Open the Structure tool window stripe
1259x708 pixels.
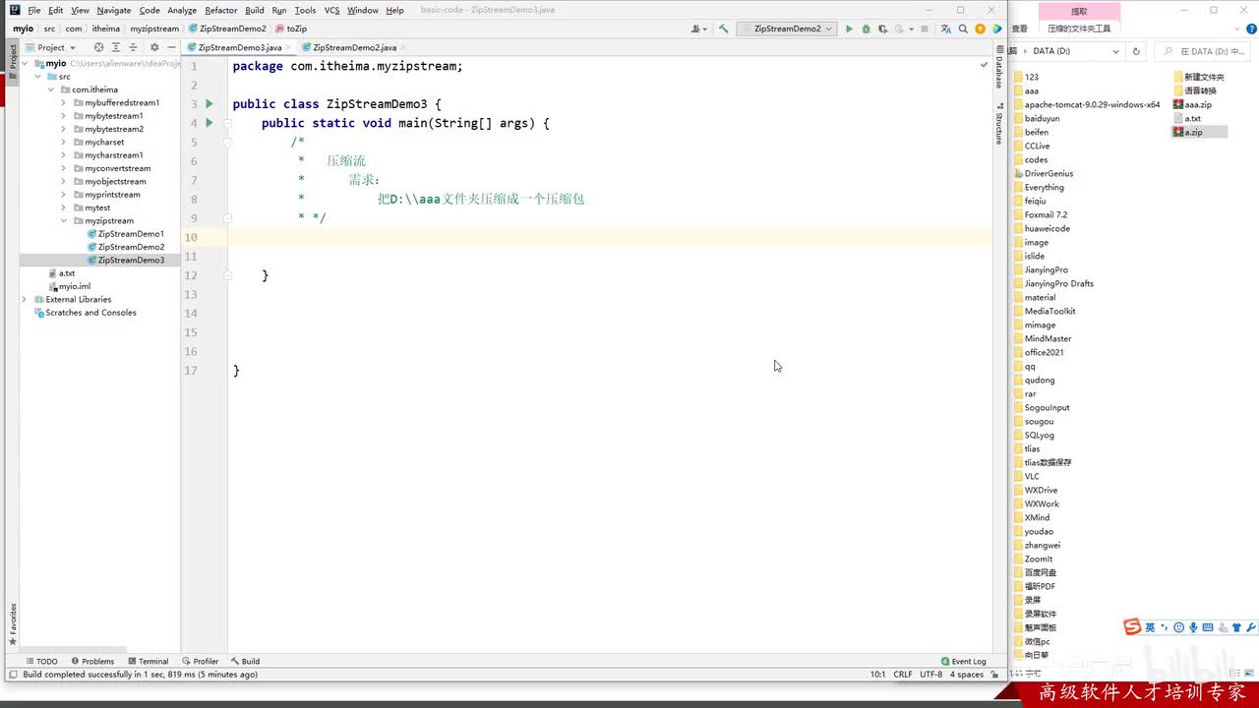pos(999,125)
